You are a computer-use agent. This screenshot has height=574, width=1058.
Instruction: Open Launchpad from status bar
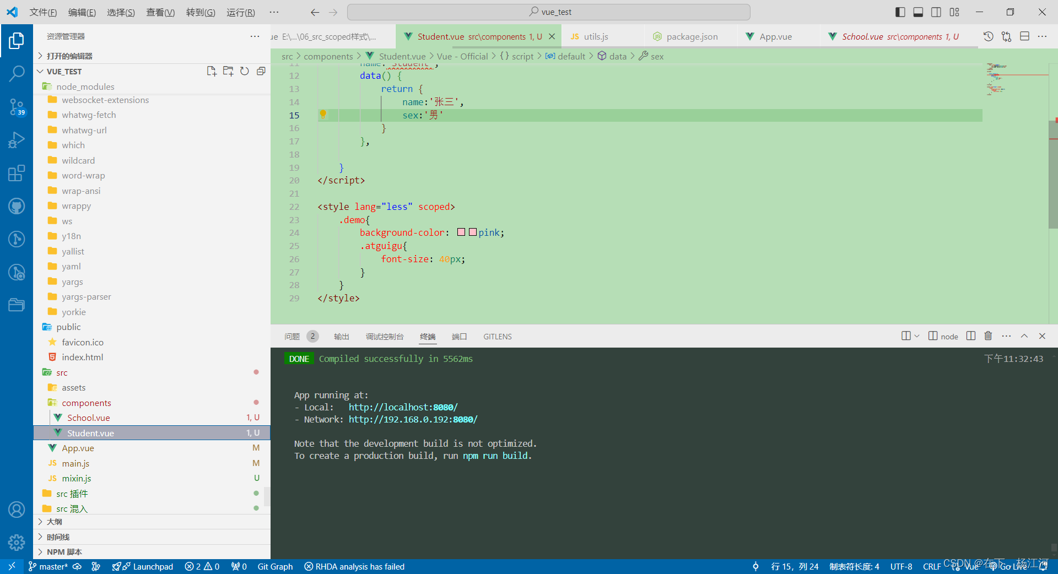pyautogui.click(x=143, y=566)
